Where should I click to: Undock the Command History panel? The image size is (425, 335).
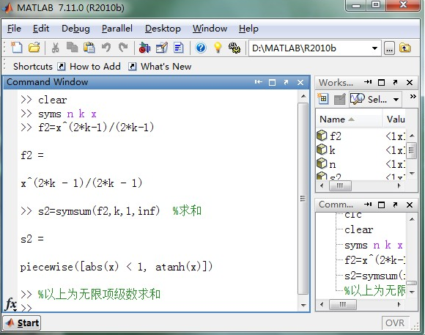(395, 205)
